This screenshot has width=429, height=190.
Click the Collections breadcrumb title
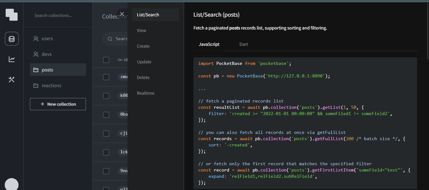pyautogui.click(x=115, y=17)
